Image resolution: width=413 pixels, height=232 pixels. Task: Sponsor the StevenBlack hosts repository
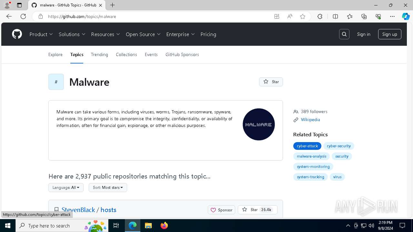point(221,210)
